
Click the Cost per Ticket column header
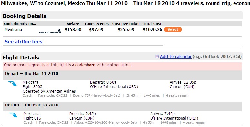pos(126,24)
